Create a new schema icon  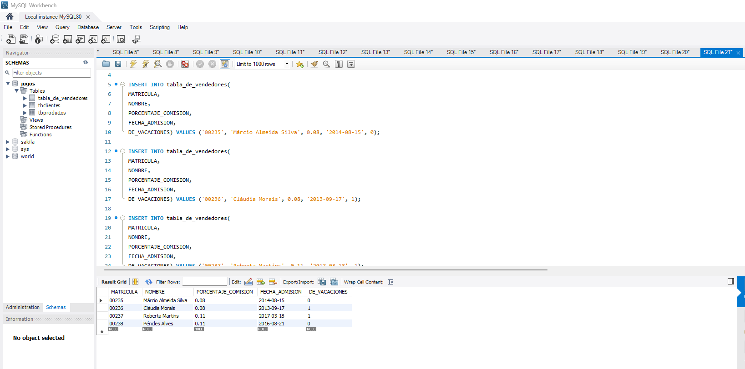click(x=55, y=40)
